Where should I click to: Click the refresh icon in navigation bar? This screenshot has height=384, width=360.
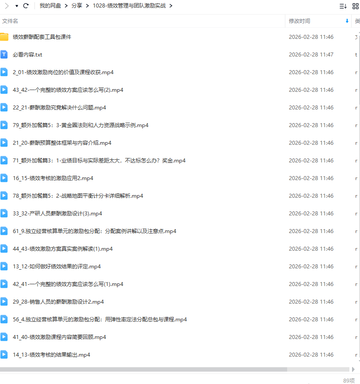coord(26,6)
